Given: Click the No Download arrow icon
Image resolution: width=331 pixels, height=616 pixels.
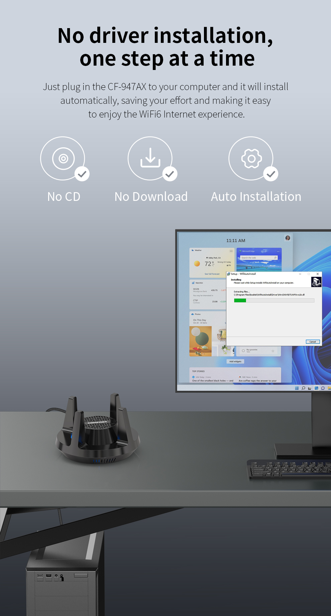Looking at the screenshot, I should (x=150, y=158).
